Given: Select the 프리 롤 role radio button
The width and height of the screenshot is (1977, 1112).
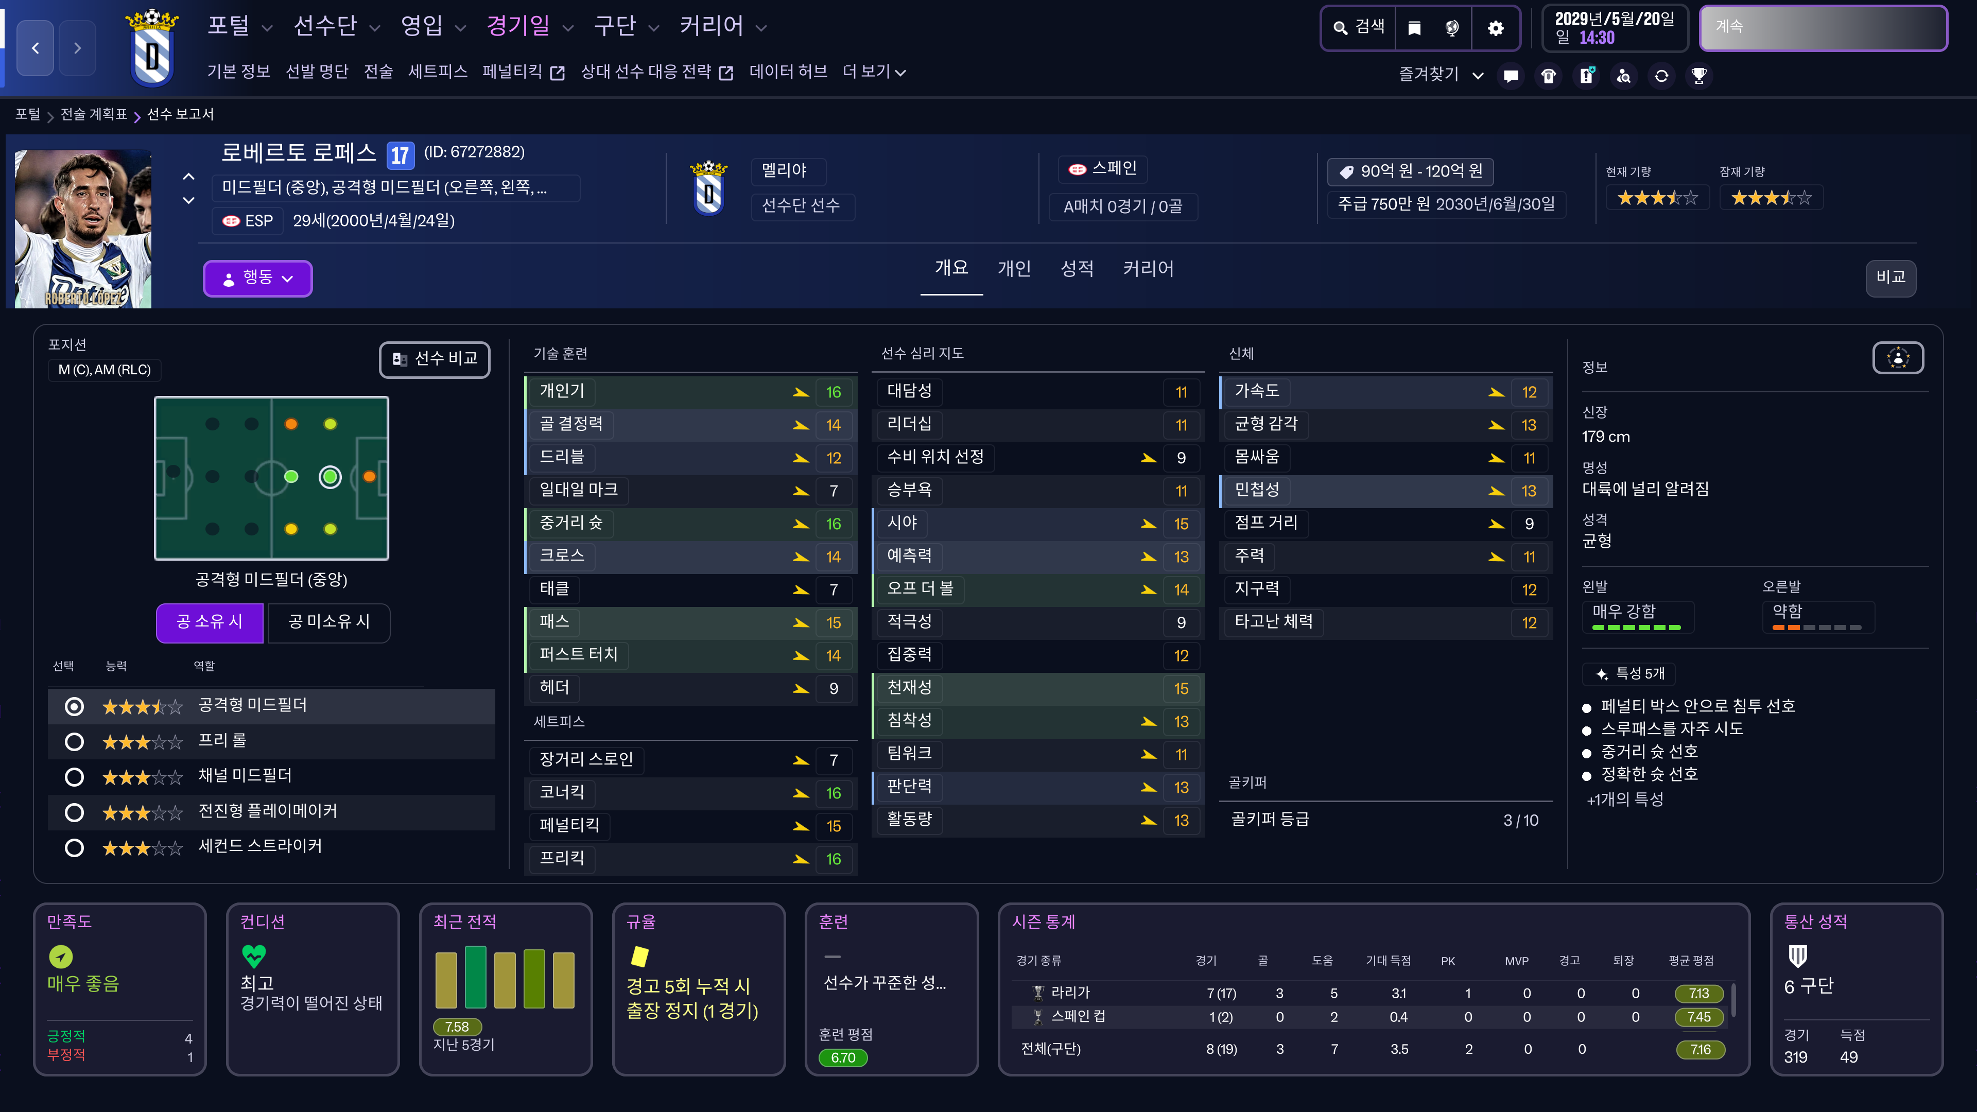Looking at the screenshot, I should point(75,741).
